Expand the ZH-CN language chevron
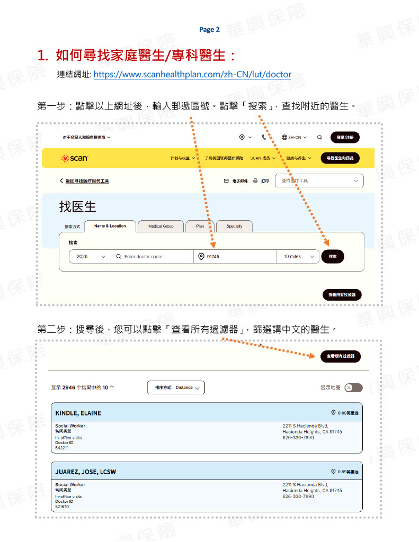The height and width of the screenshot is (542, 419). tap(305, 137)
